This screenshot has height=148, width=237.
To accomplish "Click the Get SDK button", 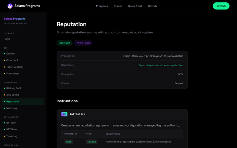I will [221, 6].
